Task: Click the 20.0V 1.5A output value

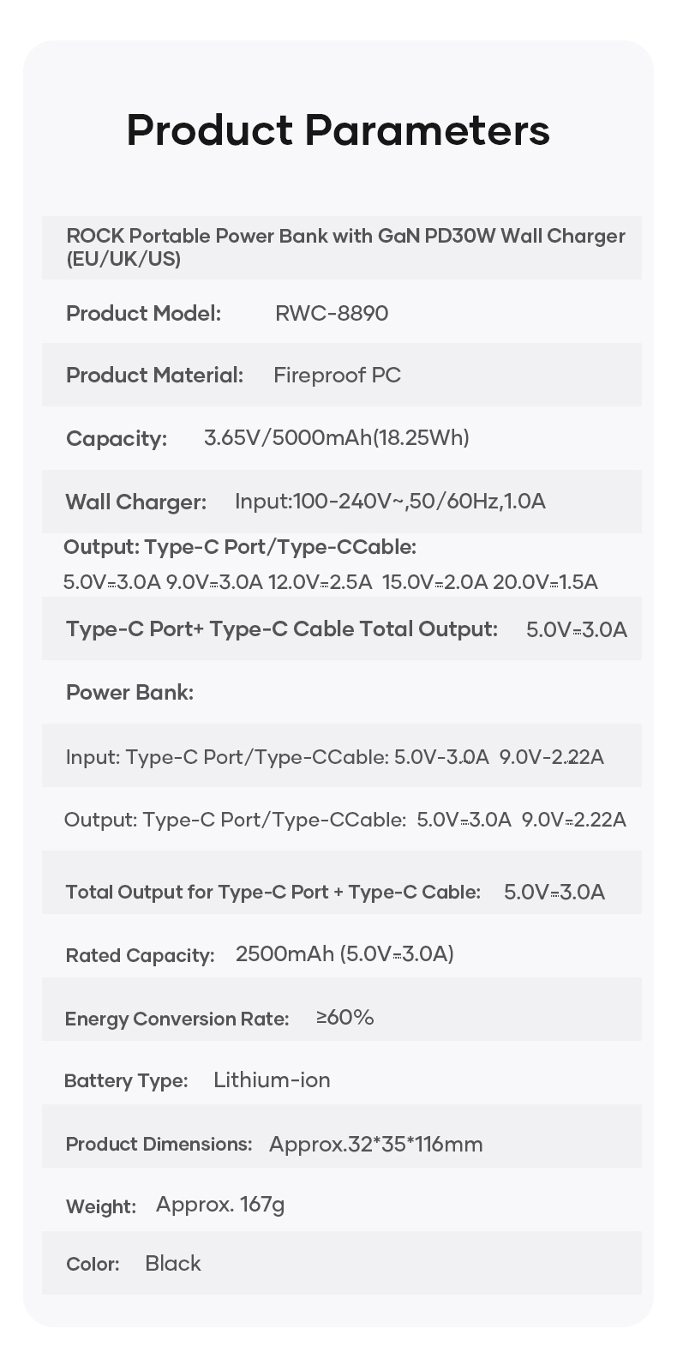Action: pyautogui.click(x=545, y=582)
